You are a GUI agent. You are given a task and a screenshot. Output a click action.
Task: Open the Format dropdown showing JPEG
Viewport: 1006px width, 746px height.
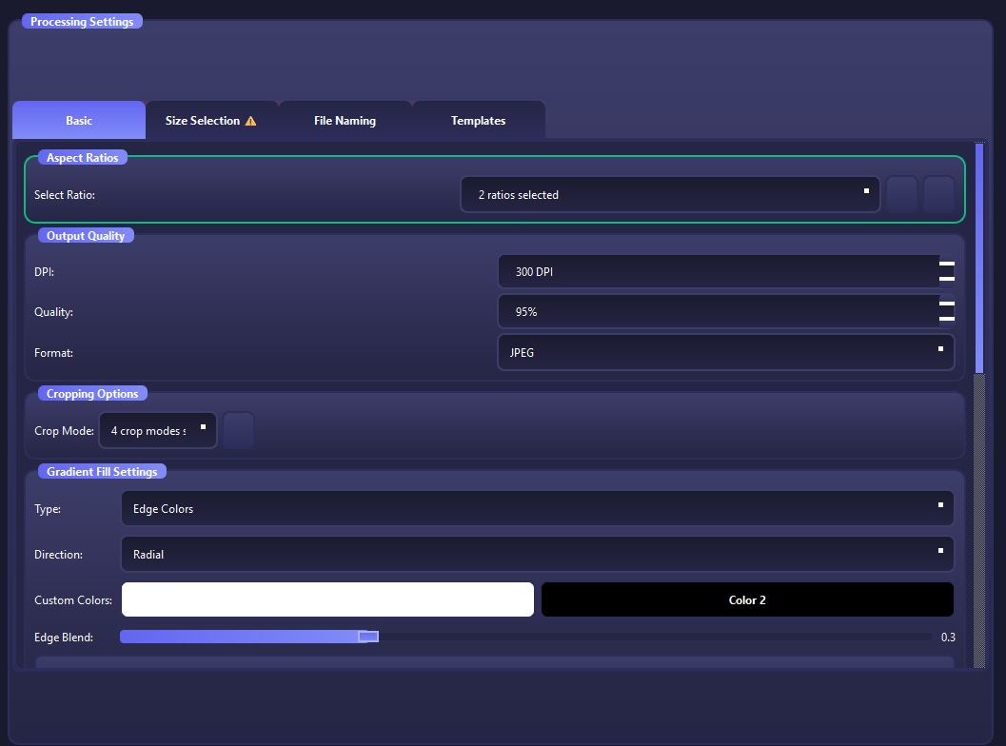725,352
